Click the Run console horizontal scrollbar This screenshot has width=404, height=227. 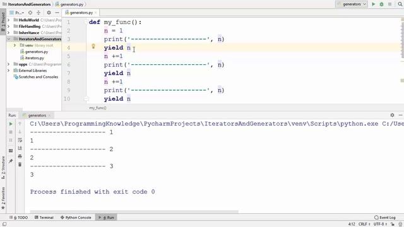(x=134, y=212)
